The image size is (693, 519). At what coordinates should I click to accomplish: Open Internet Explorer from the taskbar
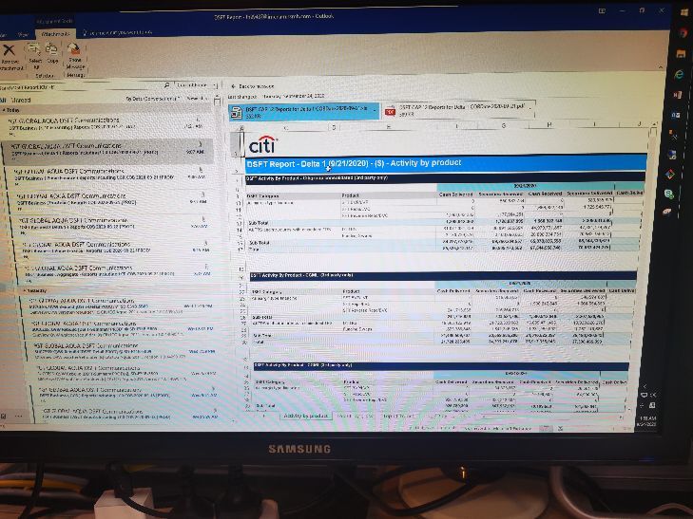click(680, 75)
